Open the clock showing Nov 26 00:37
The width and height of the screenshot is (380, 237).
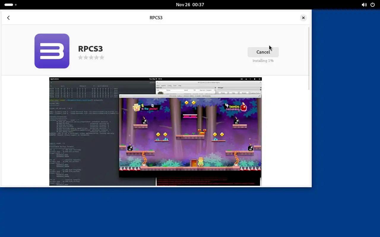(x=190, y=5)
